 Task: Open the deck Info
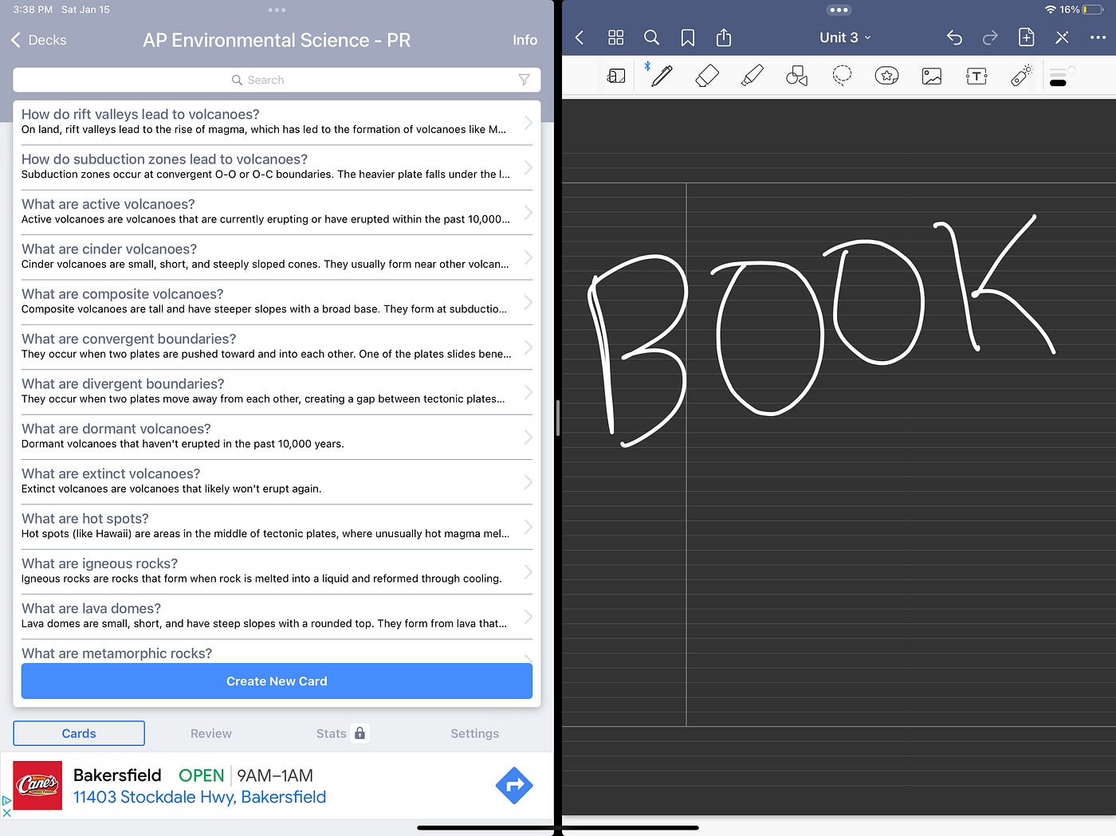coord(525,40)
